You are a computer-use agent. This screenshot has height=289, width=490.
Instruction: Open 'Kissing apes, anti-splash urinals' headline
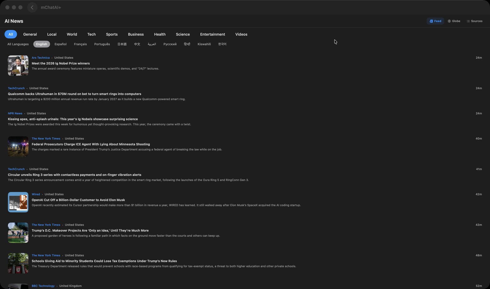[73, 119]
